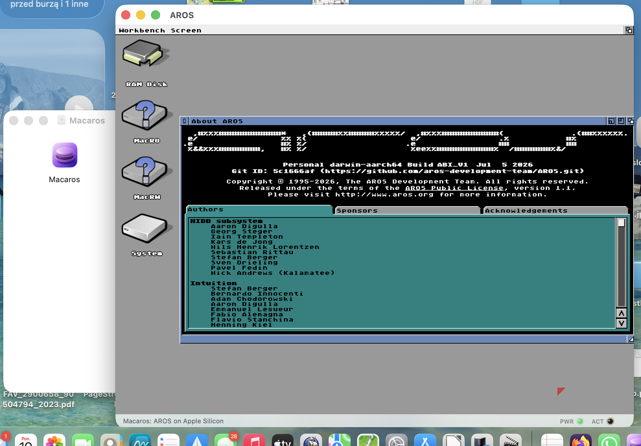Click the authors list scrollbar knob
The height and width of the screenshot is (446, 641).
click(621, 223)
